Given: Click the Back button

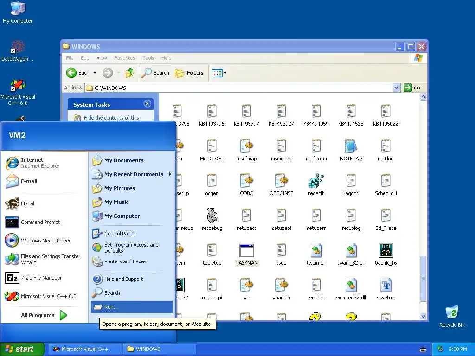Looking at the screenshot, I should [78, 73].
